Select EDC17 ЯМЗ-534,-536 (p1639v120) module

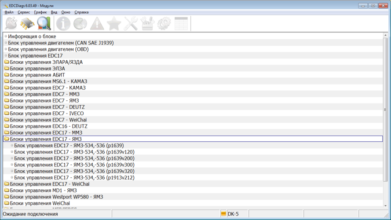click(x=193, y=152)
